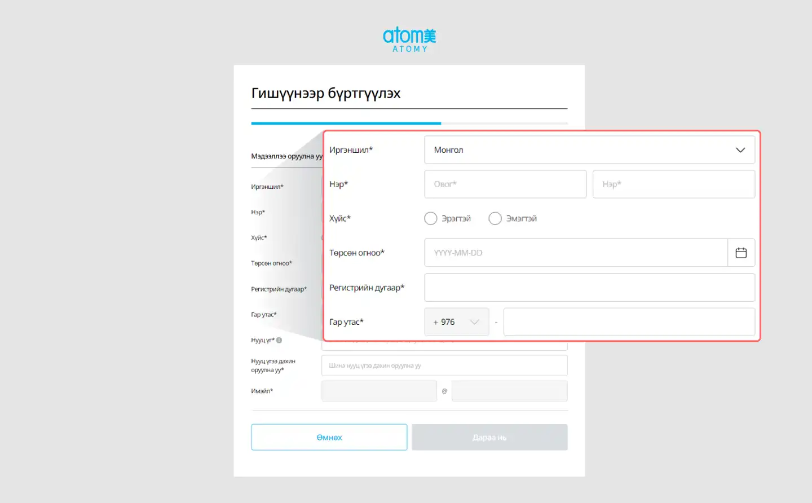812x503 pixels.
Task: Focus the YYYY-MM-DD birth date field
Action: [575, 253]
